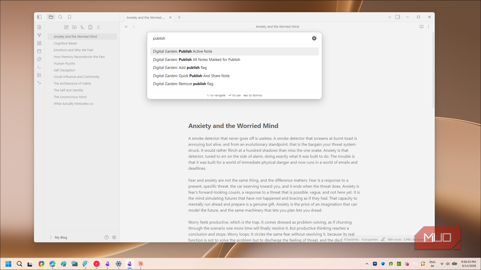
Task: Switch to reading view book icon
Action: click(x=421, y=27)
